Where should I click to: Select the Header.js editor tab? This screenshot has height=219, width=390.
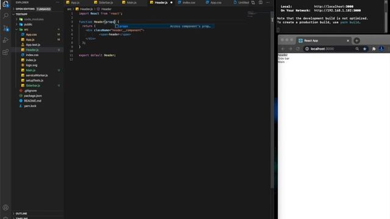[161, 2]
